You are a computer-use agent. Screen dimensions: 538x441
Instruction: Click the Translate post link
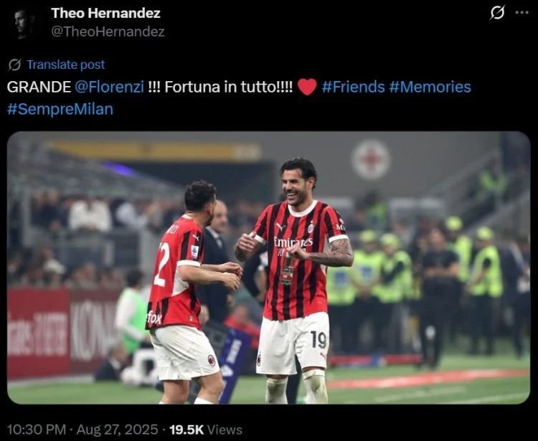click(x=66, y=65)
